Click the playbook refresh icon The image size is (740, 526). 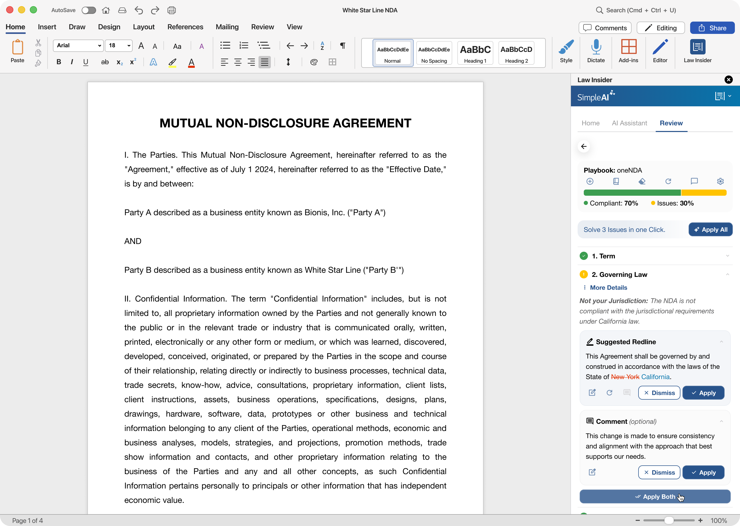pyautogui.click(x=668, y=181)
